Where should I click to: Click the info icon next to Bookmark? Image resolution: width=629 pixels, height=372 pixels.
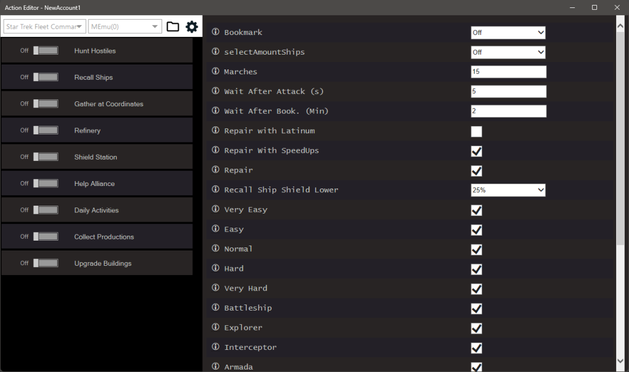[214, 32]
